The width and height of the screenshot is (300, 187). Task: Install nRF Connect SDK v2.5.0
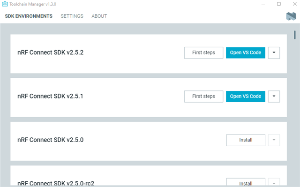[246, 140]
